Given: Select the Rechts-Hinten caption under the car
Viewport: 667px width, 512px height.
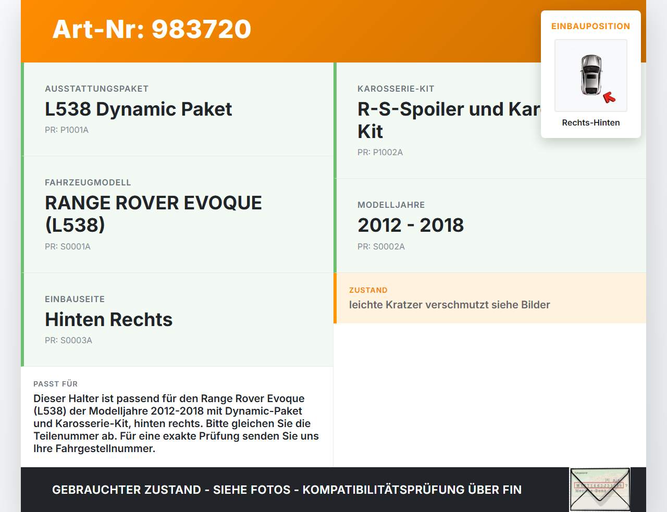Looking at the screenshot, I should pos(590,122).
